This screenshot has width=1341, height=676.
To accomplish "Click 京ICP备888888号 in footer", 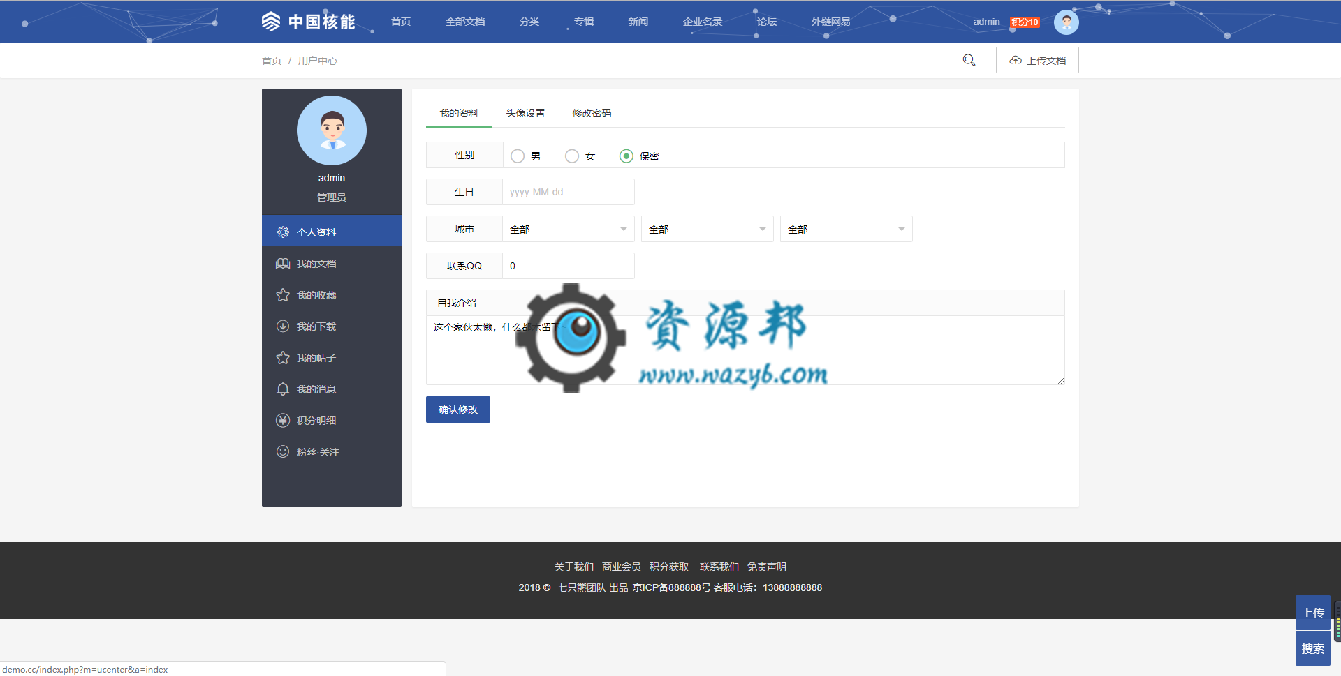I will click(x=671, y=587).
